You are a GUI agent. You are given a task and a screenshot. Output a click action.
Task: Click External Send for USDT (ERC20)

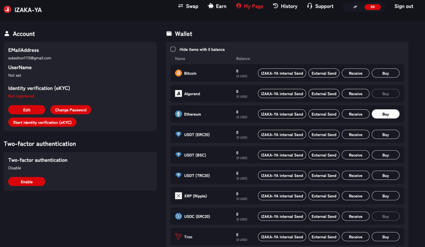pyautogui.click(x=324, y=134)
